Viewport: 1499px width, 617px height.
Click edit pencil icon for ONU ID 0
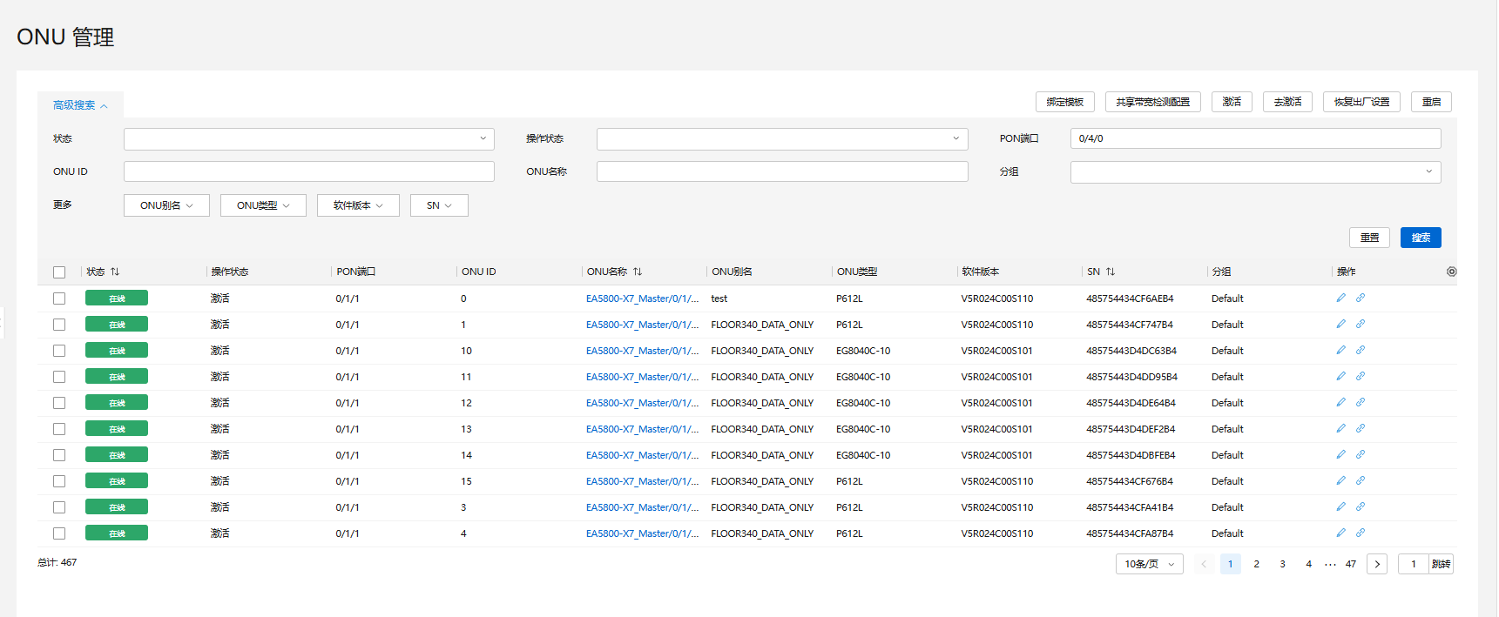[x=1340, y=298]
